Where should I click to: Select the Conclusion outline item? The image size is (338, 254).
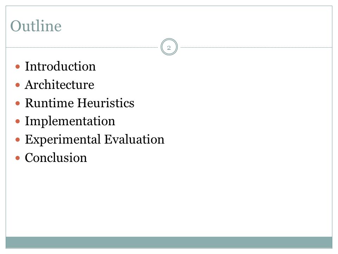point(56,158)
